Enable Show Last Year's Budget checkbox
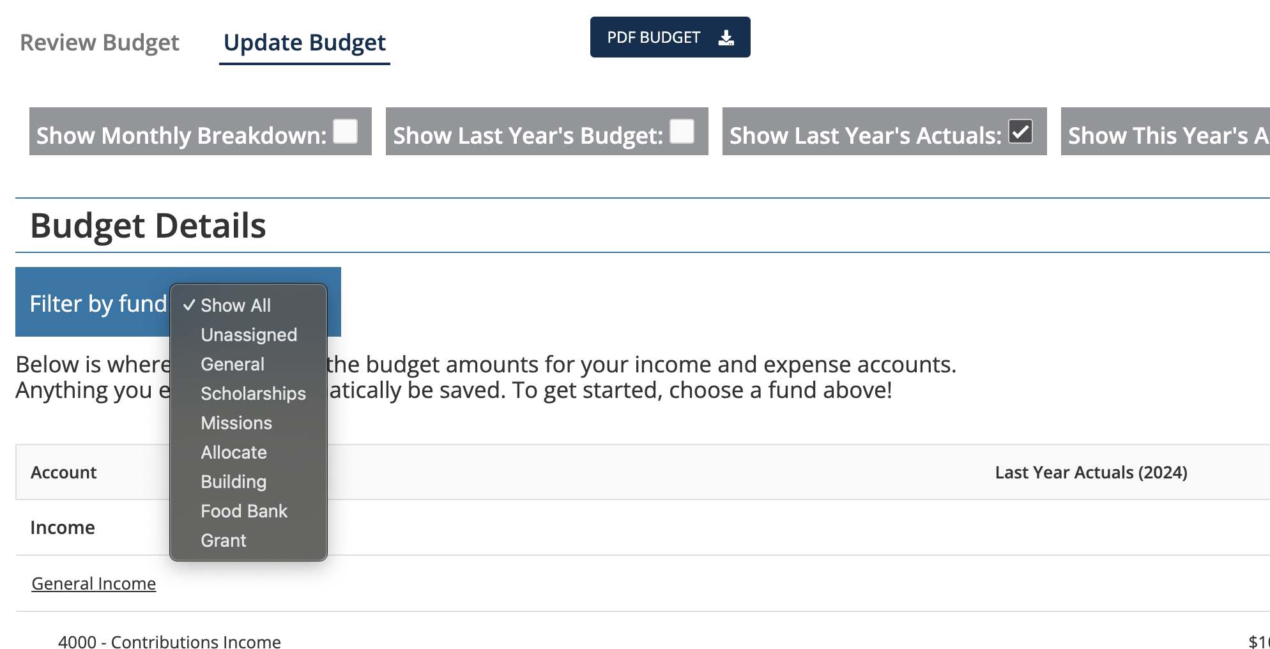Image resolution: width=1270 pixels, height=649 pixels. 682,132
